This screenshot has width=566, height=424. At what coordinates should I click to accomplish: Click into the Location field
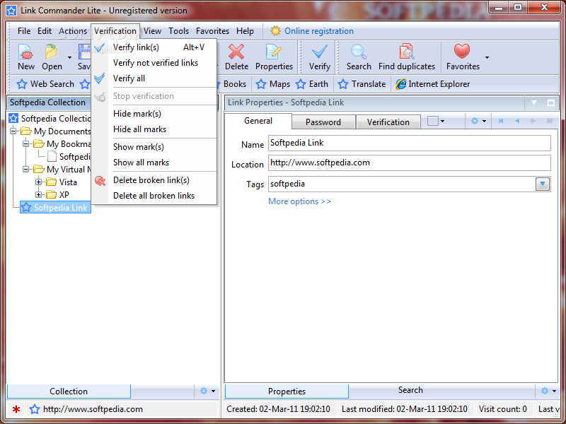point(410,163)
